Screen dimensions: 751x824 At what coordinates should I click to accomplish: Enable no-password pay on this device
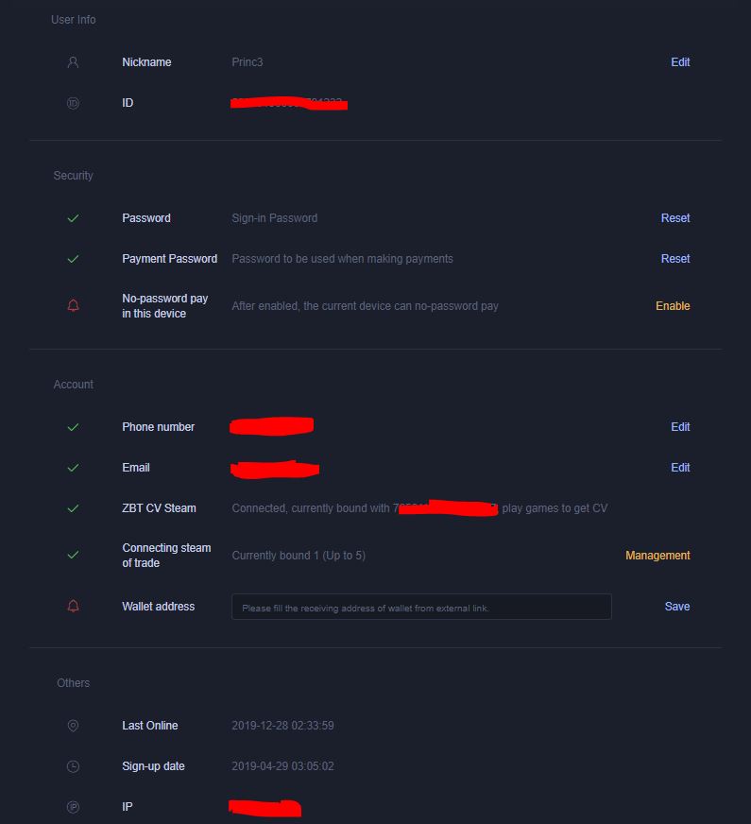pos(673,306)
